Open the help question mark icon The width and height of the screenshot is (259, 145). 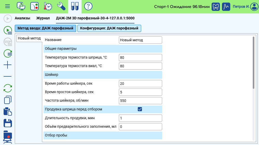[x=88, y=6]
